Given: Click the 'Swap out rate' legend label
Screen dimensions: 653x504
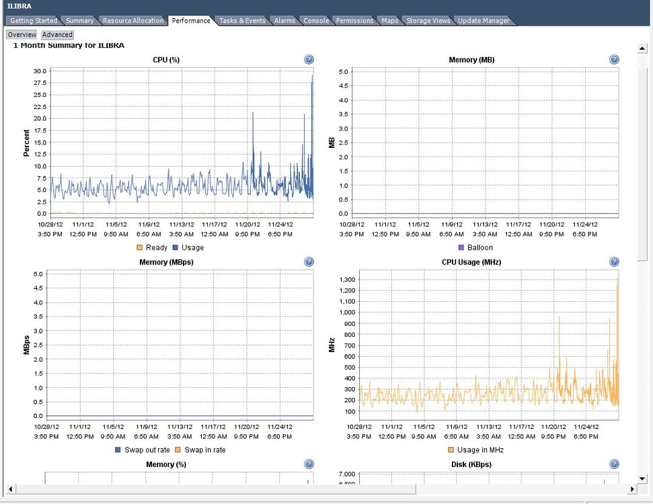Looking at the screenshot, I should coord(147,450).
